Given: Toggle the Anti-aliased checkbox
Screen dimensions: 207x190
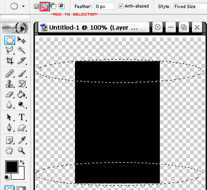Looking at the screenshot, I should tap(121, 6).
